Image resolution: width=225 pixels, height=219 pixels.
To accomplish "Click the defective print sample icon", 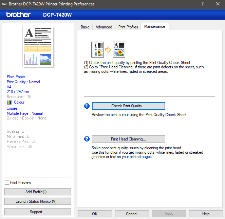I will pyautogui.click(x=98, y=49).
